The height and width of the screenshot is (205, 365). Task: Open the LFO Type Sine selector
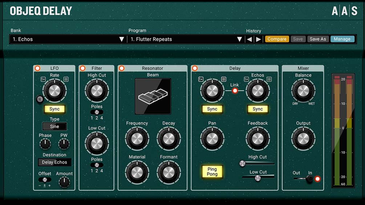[54, 126]
